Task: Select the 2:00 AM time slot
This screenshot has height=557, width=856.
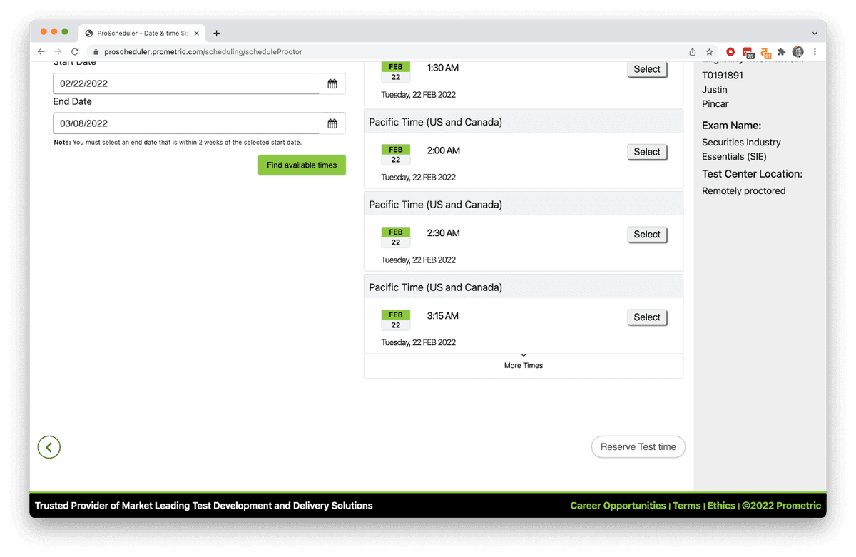Action: (647, 152)
